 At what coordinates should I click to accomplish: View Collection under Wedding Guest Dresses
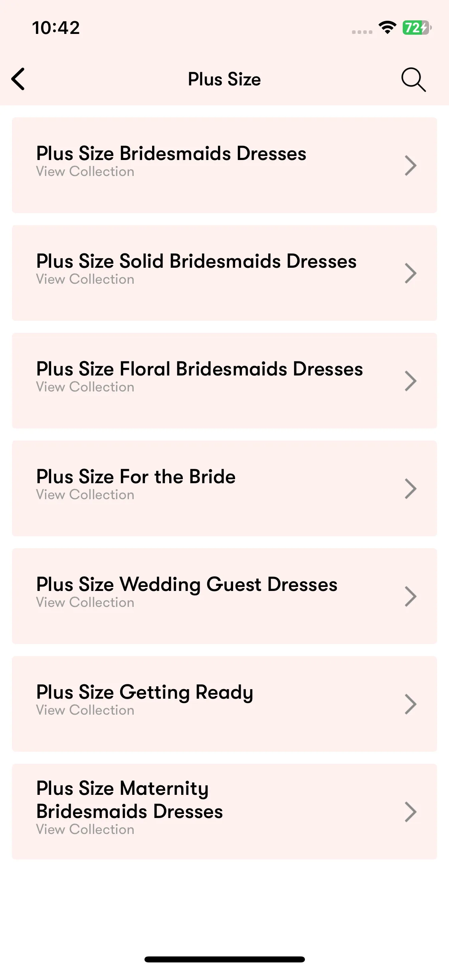click(x=85, y=602)
